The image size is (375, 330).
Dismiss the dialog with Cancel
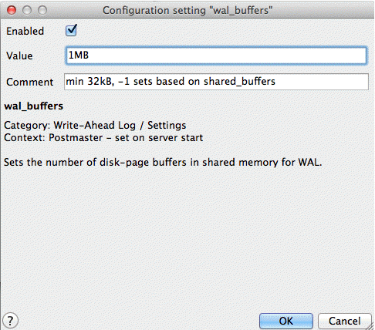pyautogui.click(x=345, y=321)
